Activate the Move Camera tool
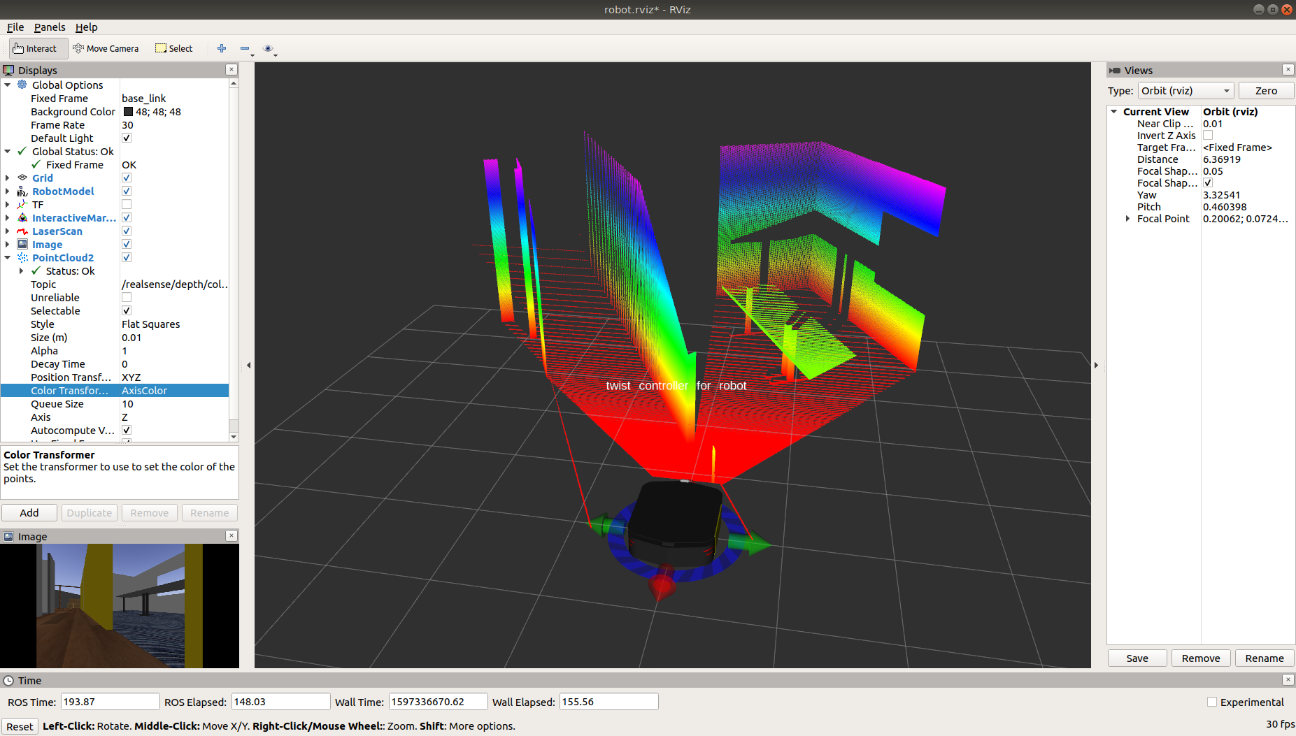1296x736 pixels. pos(106,48)
